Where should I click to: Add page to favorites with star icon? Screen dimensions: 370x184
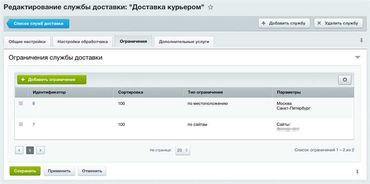(x=211, y=7)
